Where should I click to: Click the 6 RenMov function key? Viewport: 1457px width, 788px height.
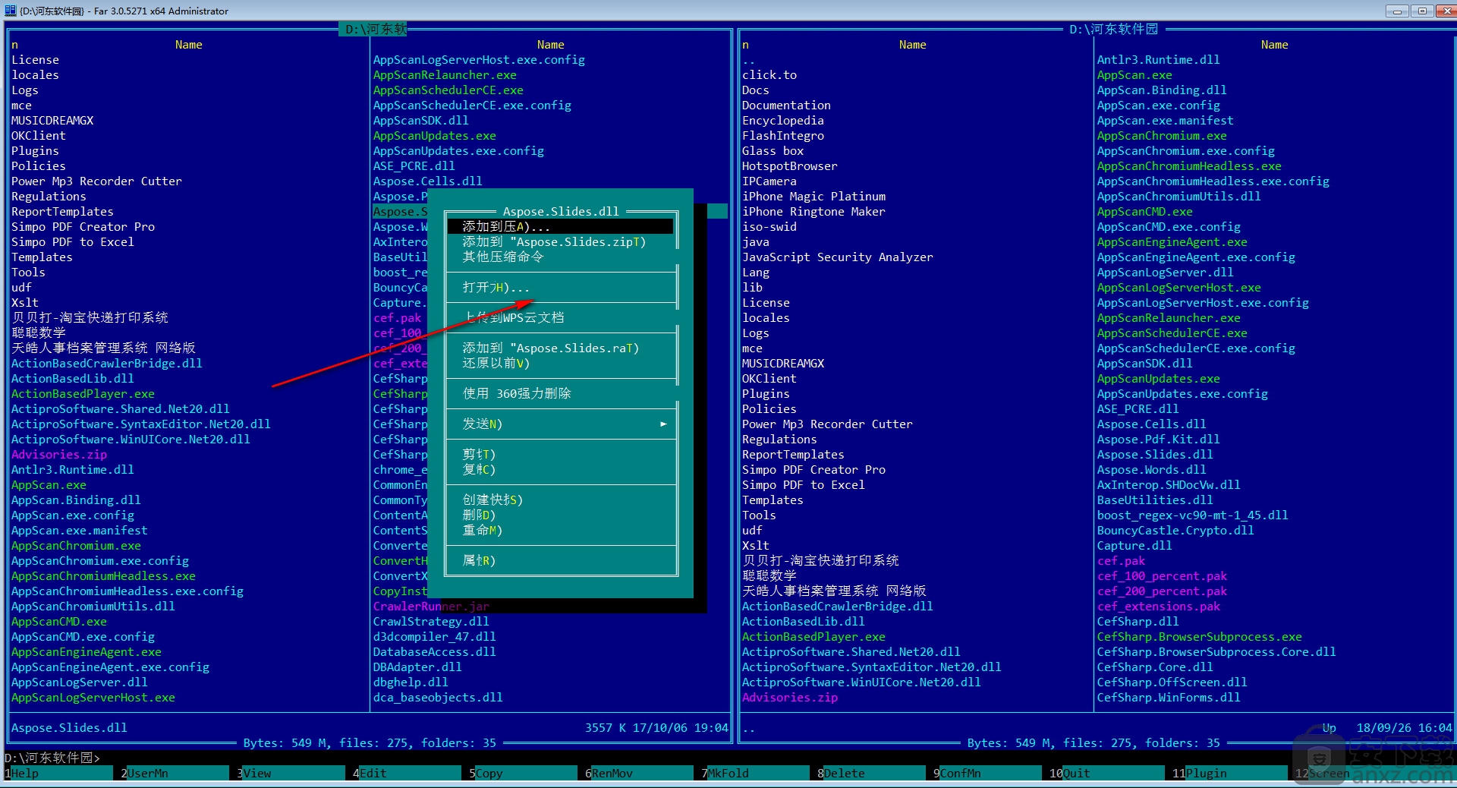[639, 773]
